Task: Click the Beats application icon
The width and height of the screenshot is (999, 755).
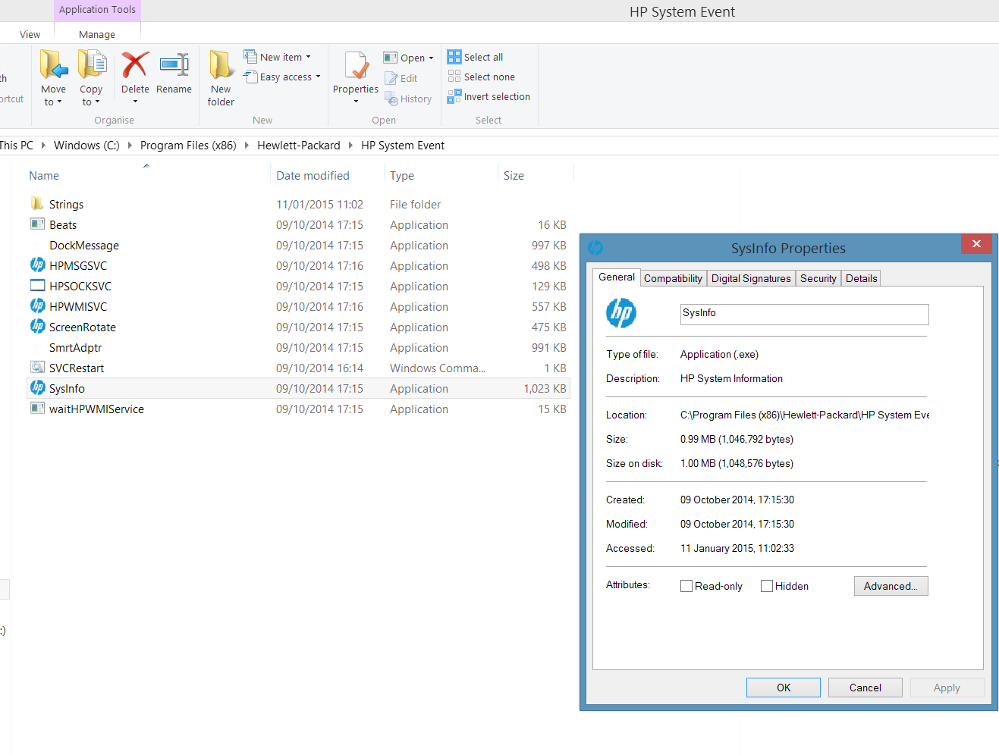Action: [x=37, y=224]
